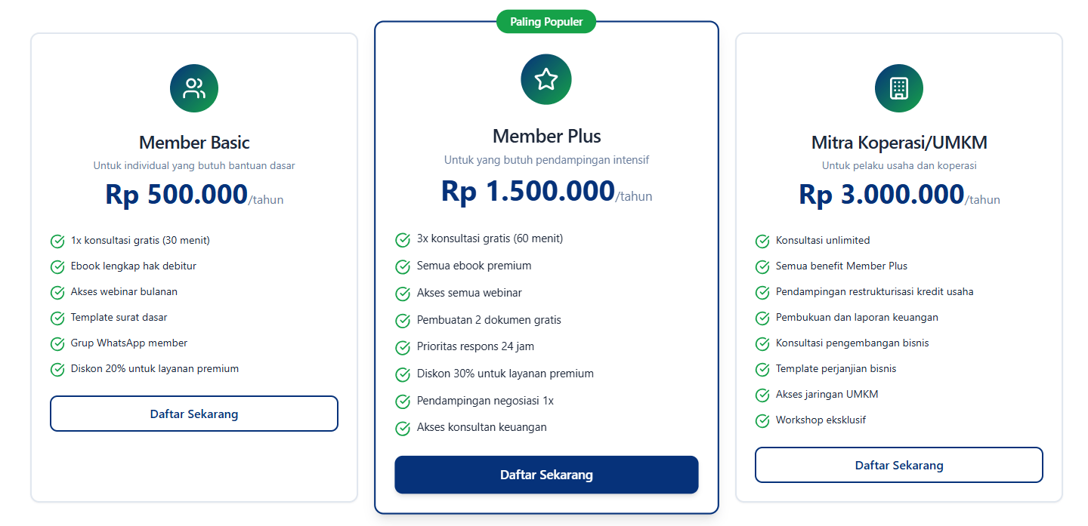1088x526 pixels.
Task: Click the Paling Populer badge
Action: click(546, 22)
